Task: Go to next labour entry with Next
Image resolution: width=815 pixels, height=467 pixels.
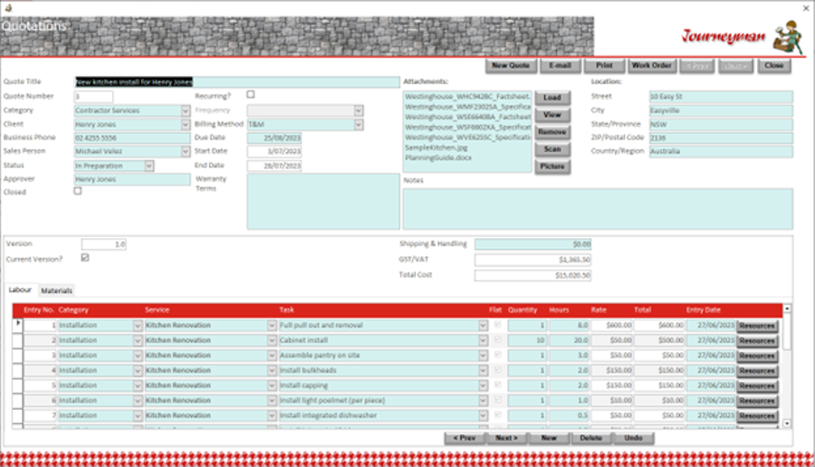Action: (506, 438)
